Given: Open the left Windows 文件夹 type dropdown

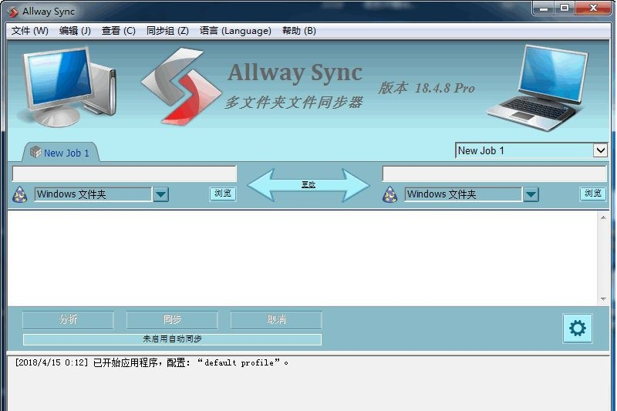Looking at the screenshot, I should (x=160, y=194).
